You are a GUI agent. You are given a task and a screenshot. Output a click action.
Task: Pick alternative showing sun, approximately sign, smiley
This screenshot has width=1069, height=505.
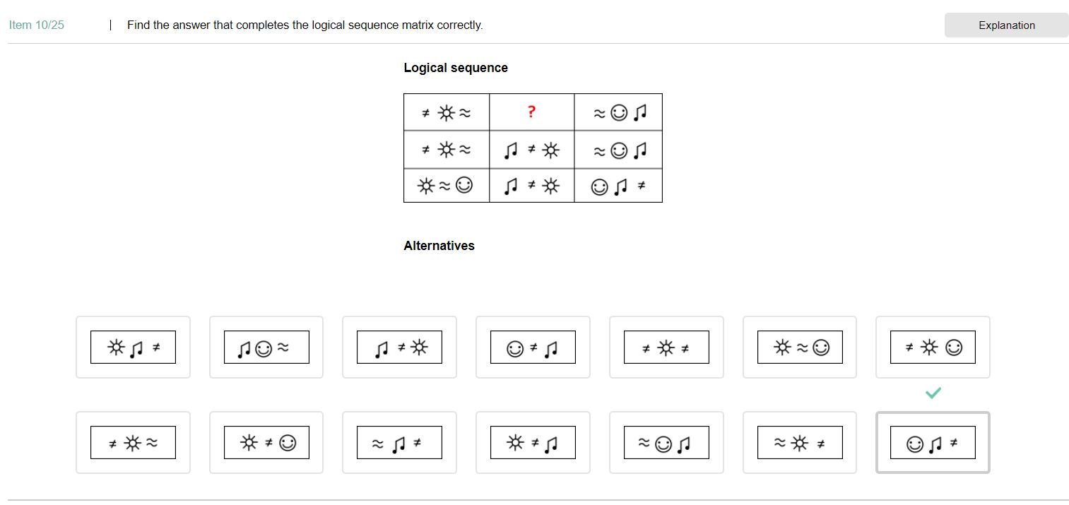(800, 347)
